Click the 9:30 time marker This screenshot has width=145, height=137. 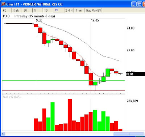(39, 20)
